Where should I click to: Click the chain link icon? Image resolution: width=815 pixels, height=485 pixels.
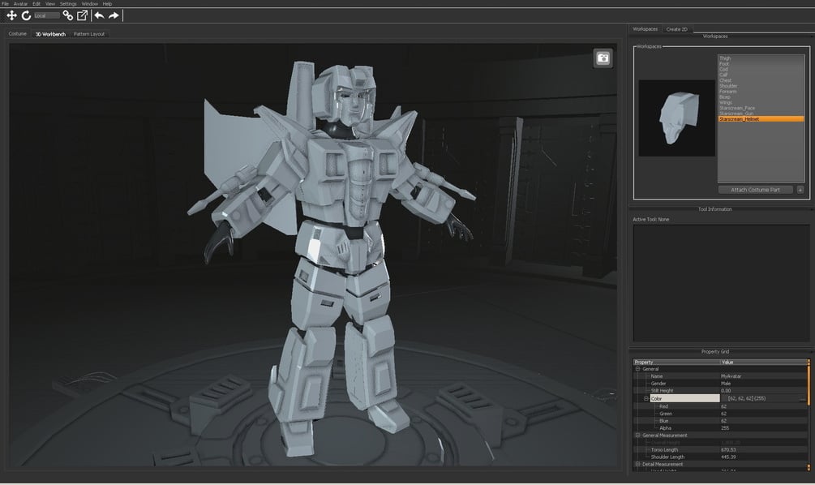point(67,15)
